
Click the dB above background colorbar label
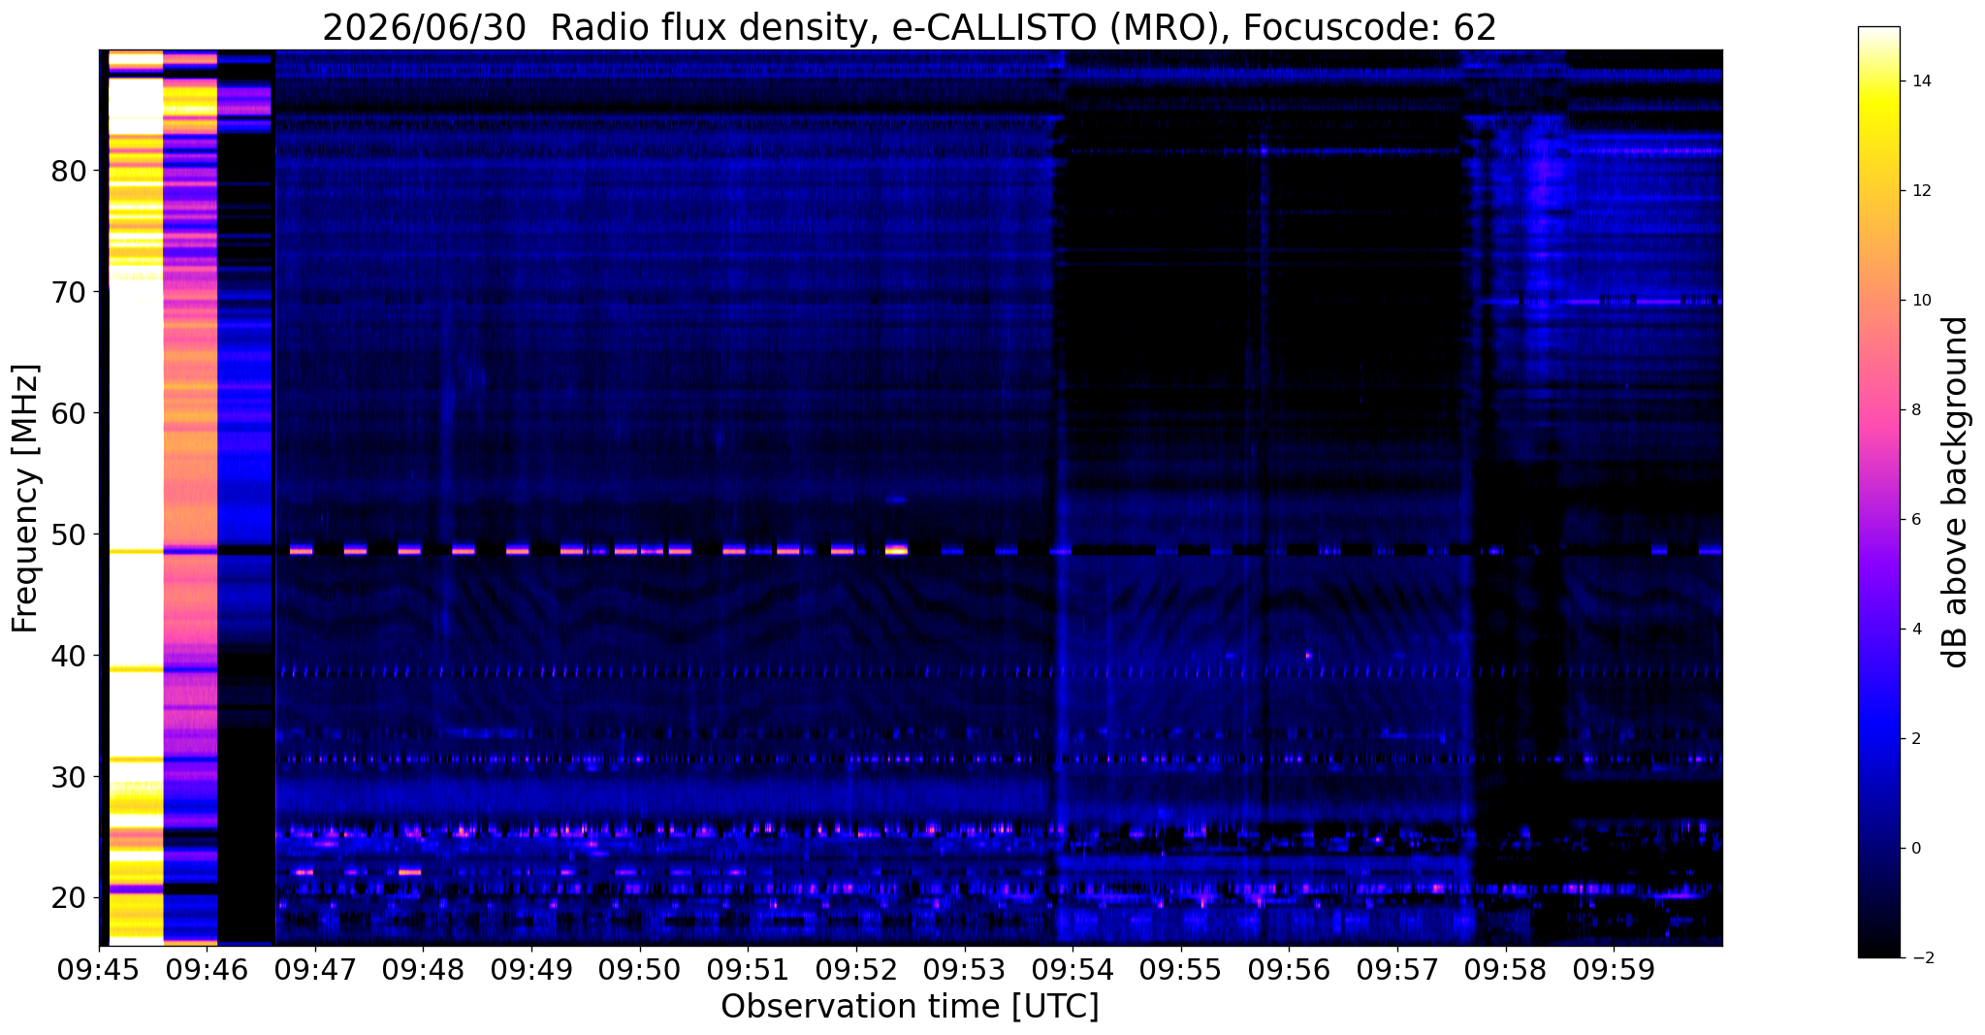pyautogui.click(x=1956, y=492)
